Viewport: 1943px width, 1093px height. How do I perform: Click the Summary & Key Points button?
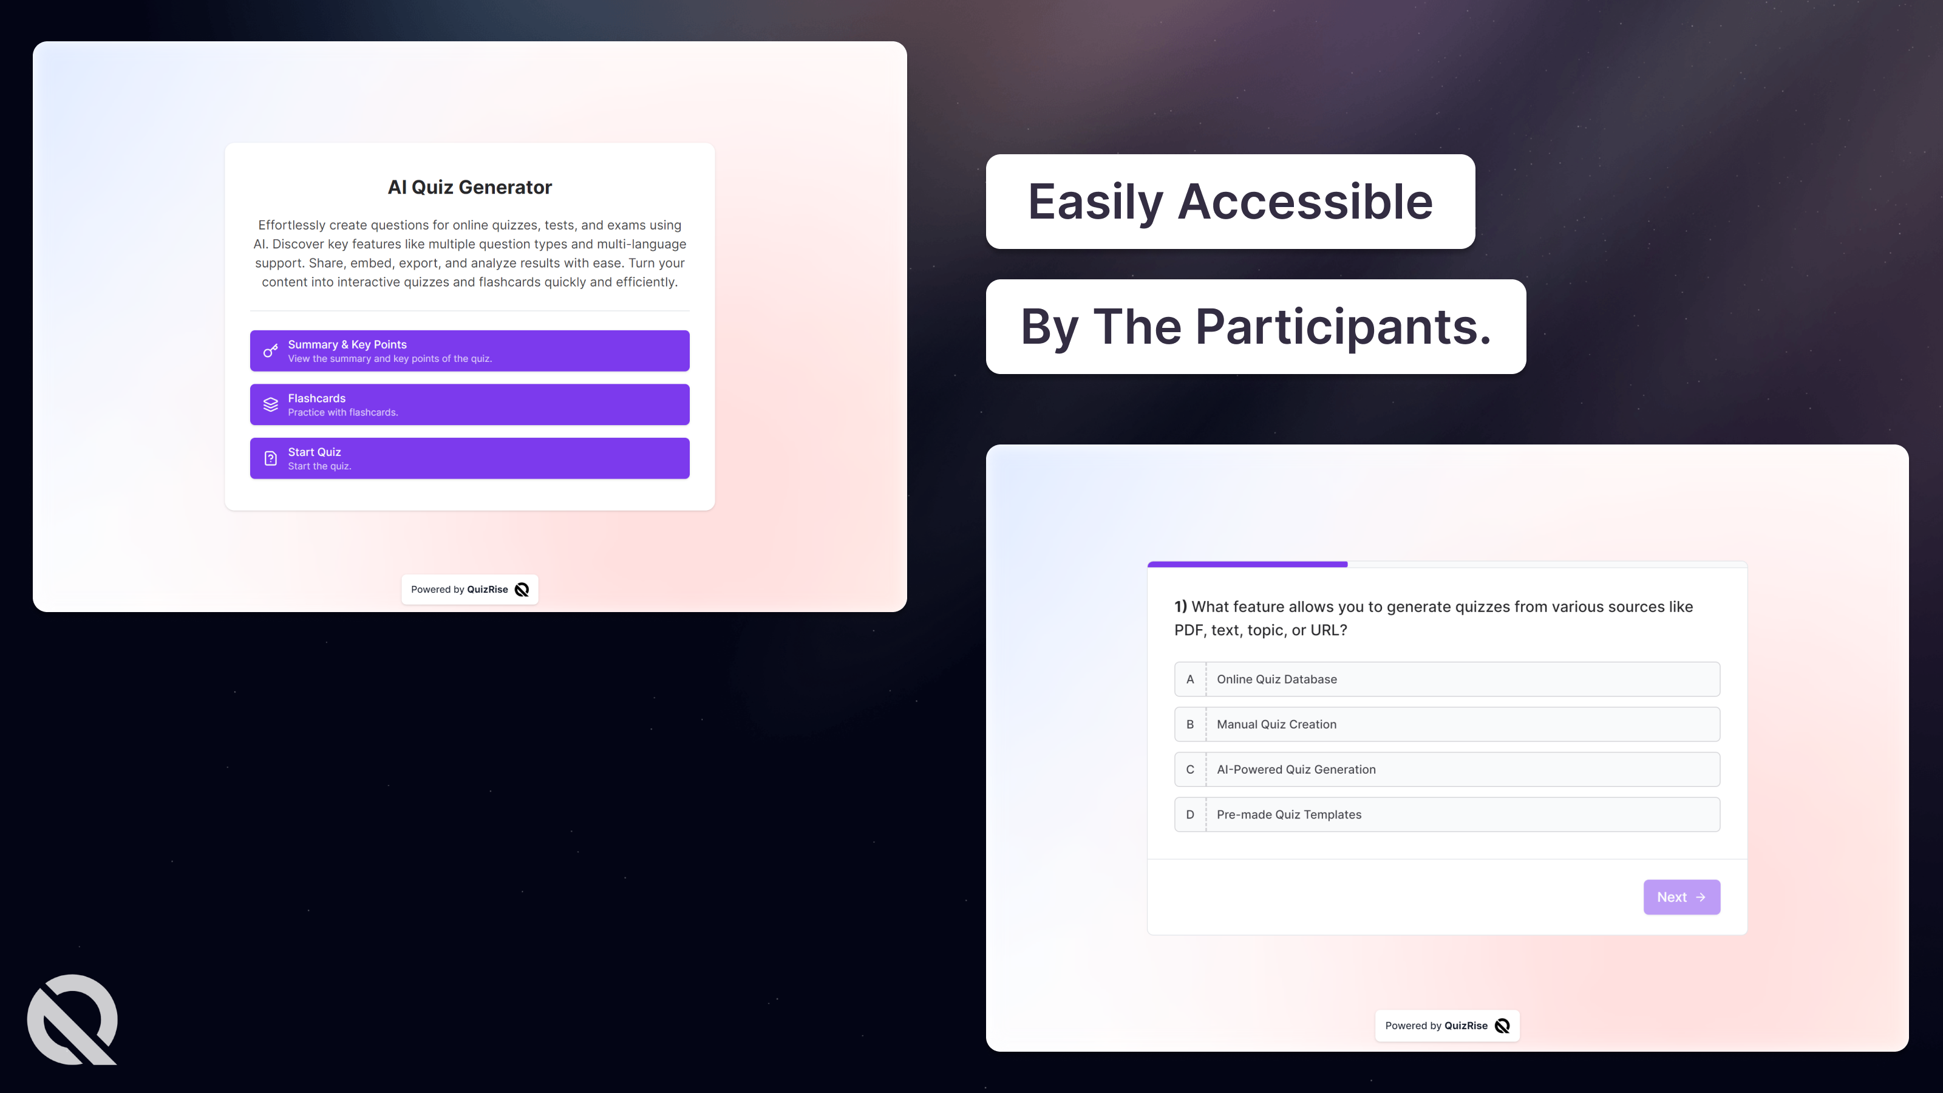470,350
